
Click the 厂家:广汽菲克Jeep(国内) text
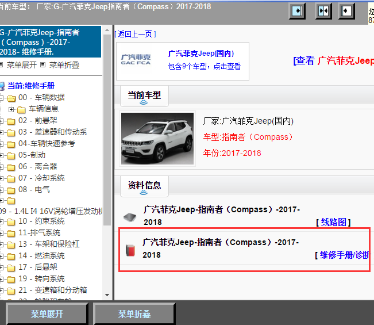(248, 121)
